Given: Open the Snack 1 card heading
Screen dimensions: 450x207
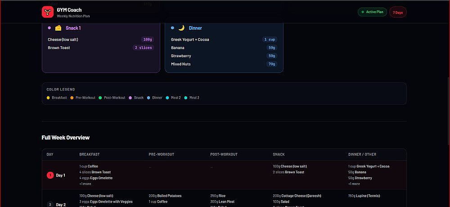Looking at the screenshot, I should (73, 28).
